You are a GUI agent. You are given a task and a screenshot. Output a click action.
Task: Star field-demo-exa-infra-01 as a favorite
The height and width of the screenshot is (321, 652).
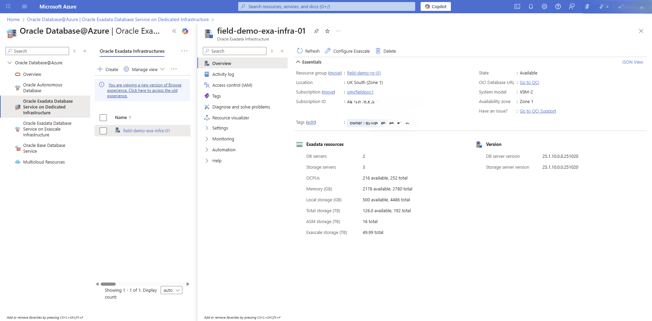click(x=327, y=31)
